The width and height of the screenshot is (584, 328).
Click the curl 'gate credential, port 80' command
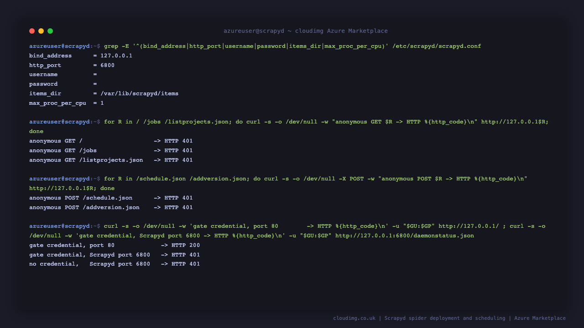pyautogui.click(x=287, y=231)
